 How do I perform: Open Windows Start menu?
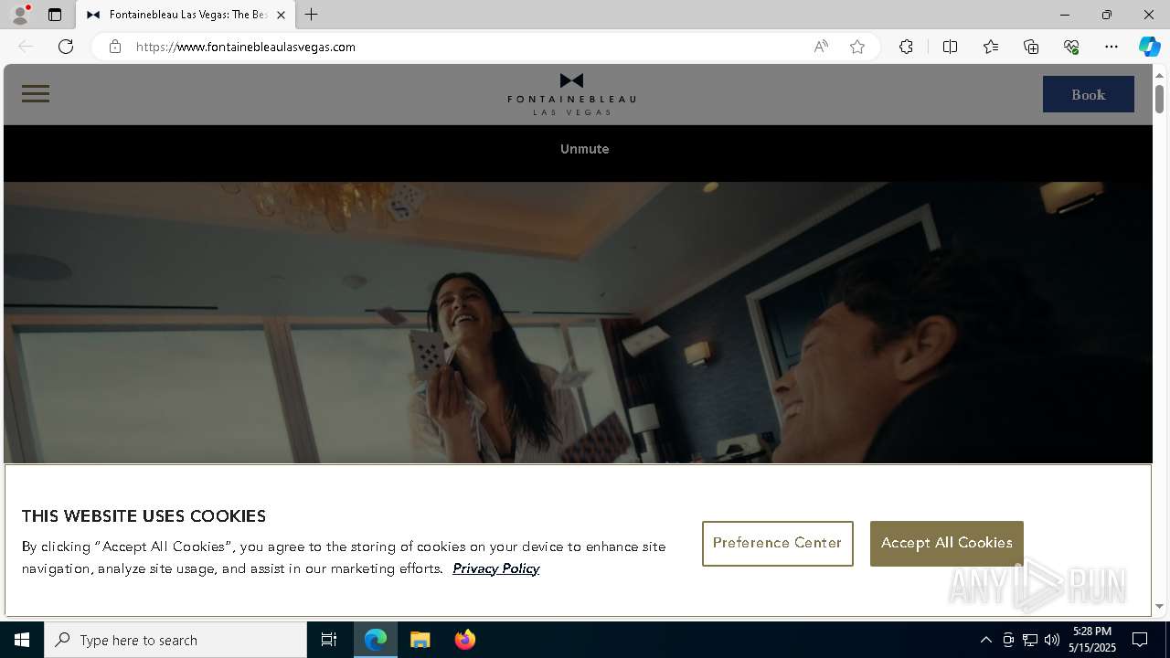(x=22, y=640)
